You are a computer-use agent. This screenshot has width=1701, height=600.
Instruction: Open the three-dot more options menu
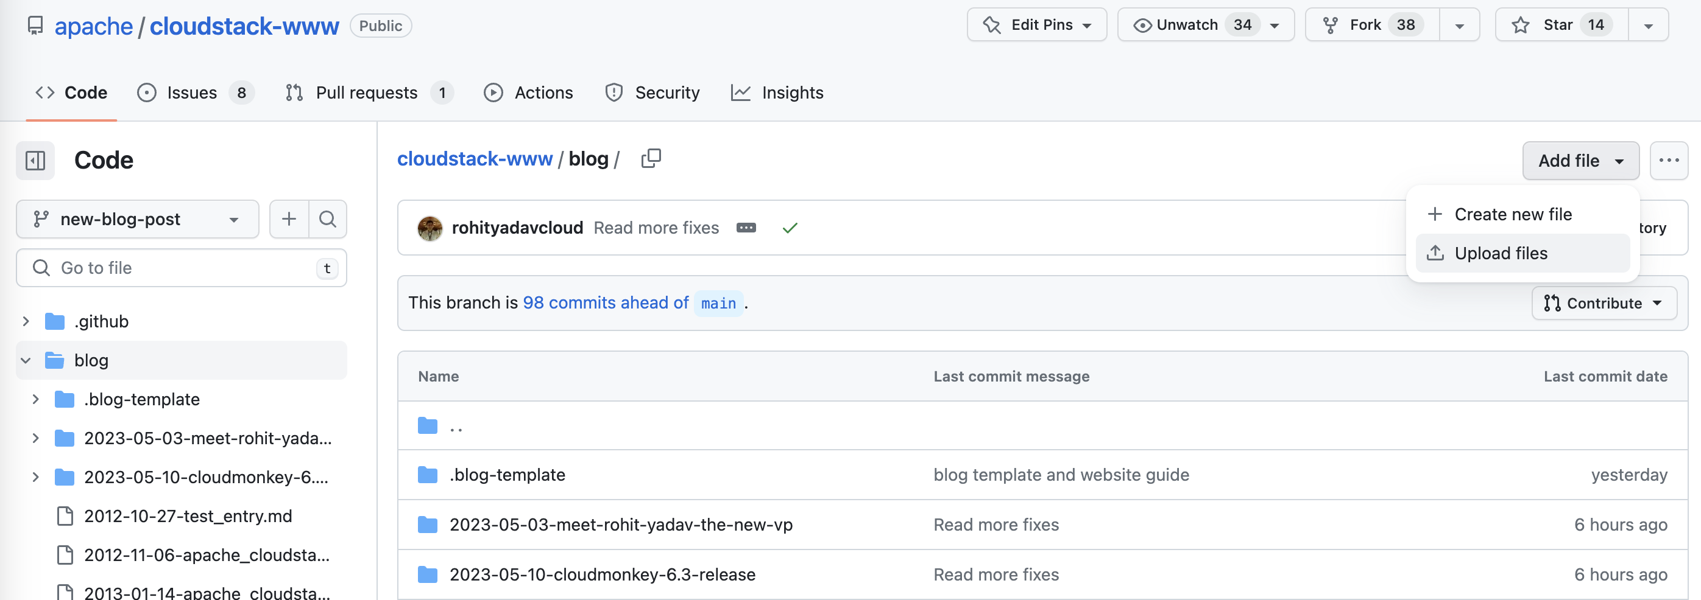click(1668, 160)
